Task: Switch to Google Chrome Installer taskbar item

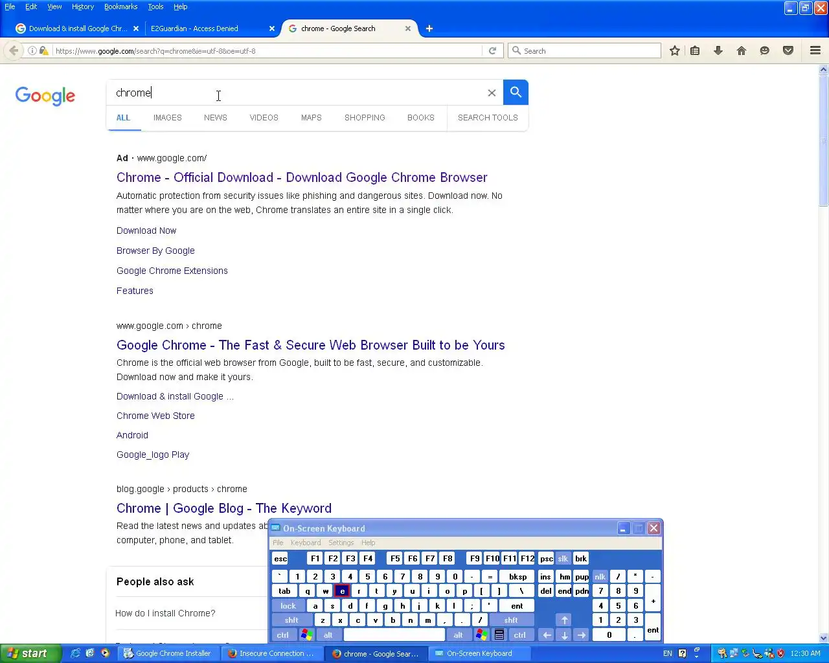Action: tap(167, 653)
